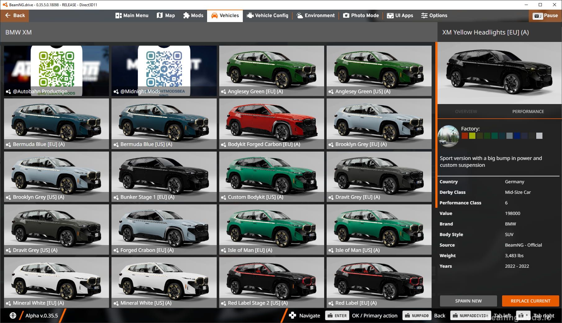Pick the teal green factory color swatch
Viewport: 562px width, 323px height.
pos(494,136)
